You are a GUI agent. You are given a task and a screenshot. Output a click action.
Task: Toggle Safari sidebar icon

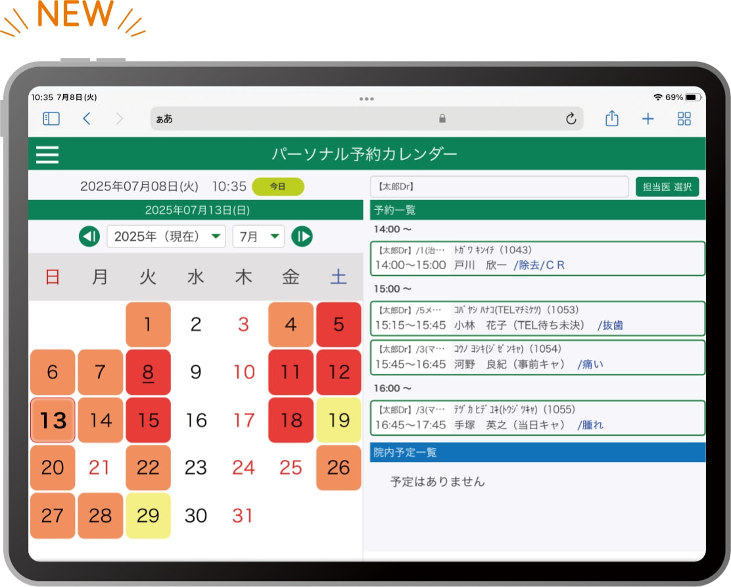[x=51, y=118]
